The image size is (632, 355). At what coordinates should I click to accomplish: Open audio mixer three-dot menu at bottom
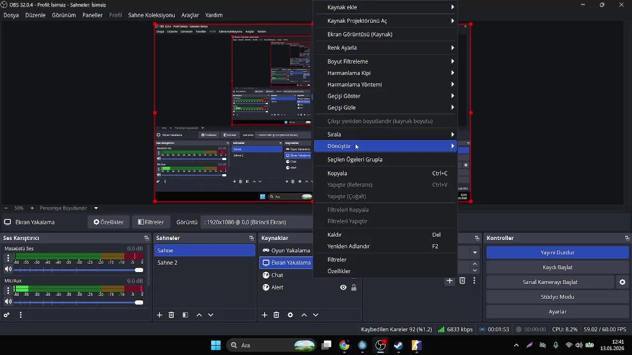point(20,315)
